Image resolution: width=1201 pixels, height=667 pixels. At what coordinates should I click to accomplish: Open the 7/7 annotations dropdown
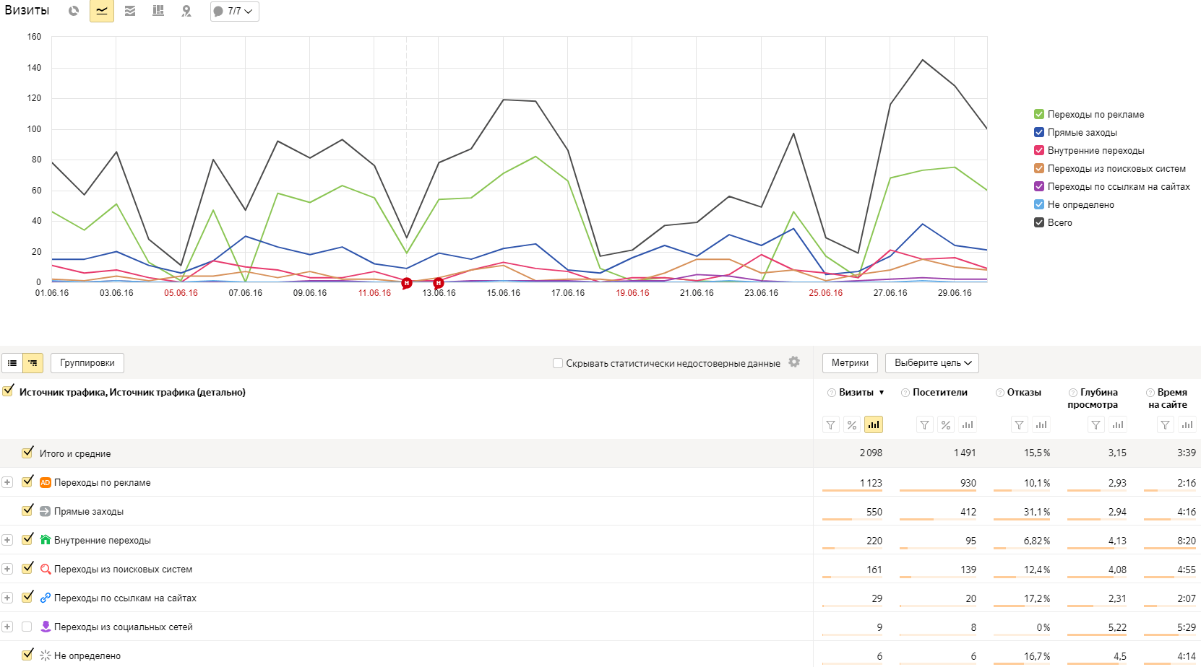point(235,12)
